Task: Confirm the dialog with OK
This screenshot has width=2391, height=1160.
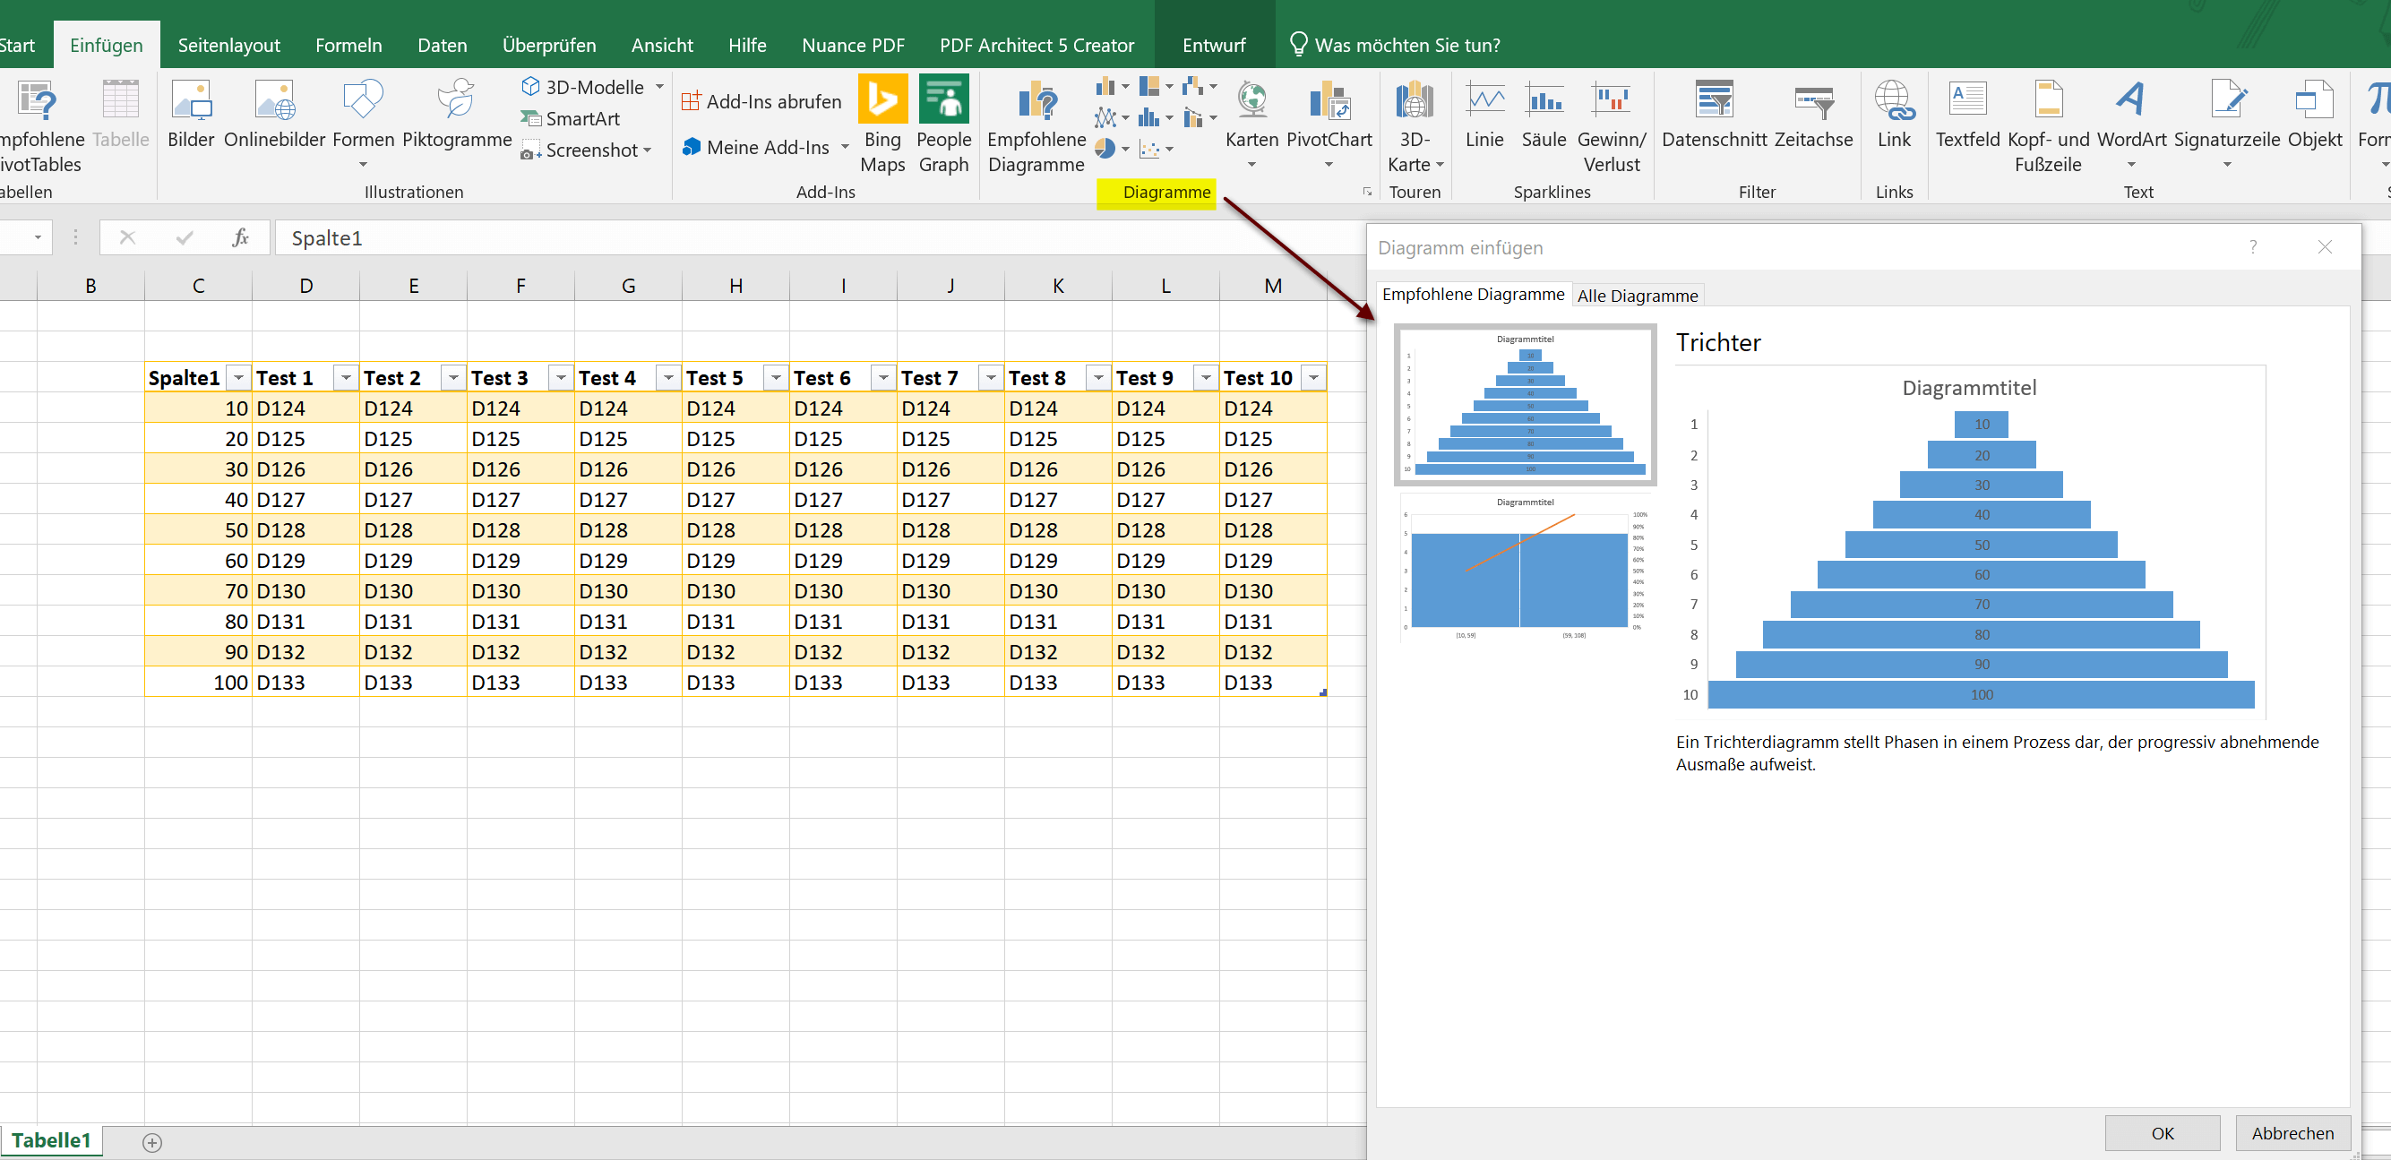Action: coord(2163,1133)
